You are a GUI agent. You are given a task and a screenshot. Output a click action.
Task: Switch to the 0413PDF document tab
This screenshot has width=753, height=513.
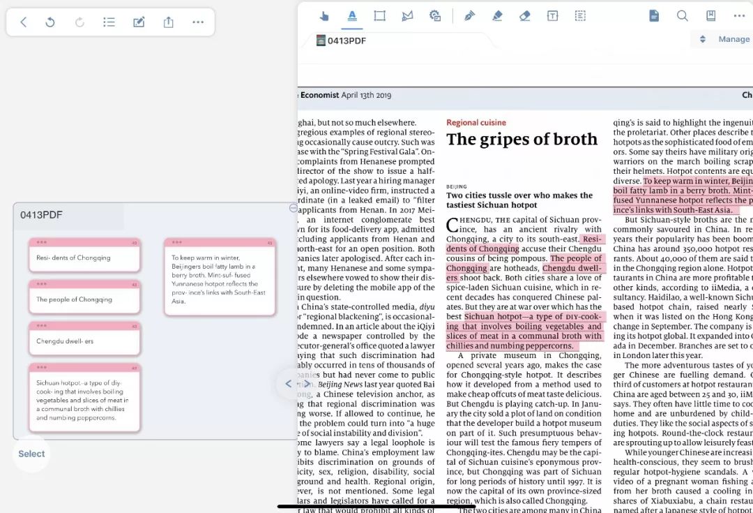[342, 41]
